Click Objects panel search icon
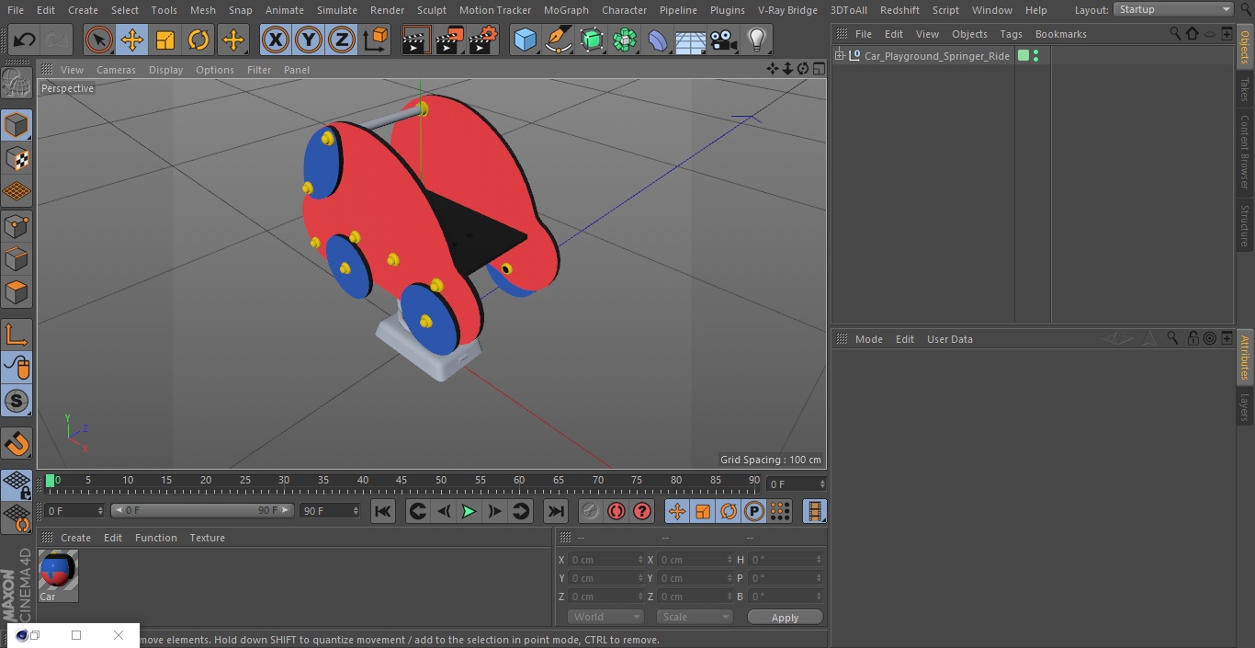The image size is (1255, 648). click(x=1175, y=33)
